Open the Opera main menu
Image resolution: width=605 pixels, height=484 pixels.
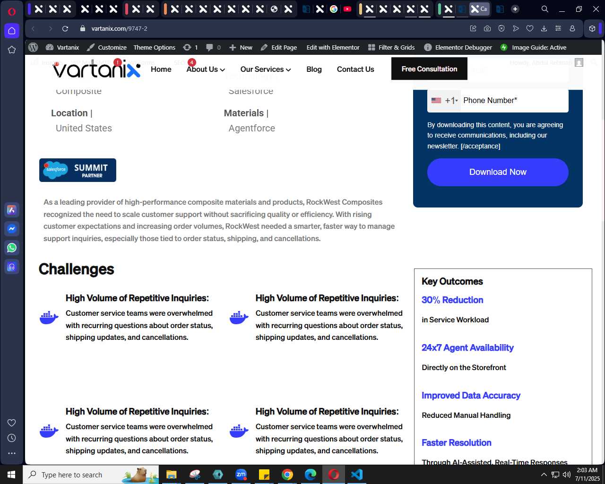tap(12, 12)
